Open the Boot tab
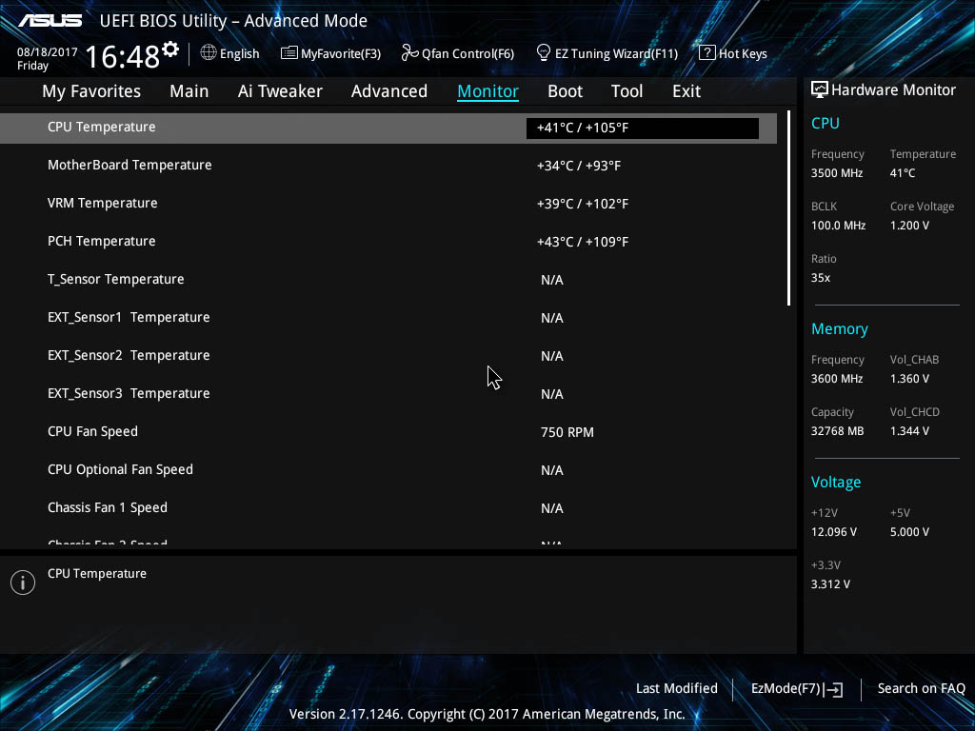Viewport: 975px width, 731px height. coord(565,91)
